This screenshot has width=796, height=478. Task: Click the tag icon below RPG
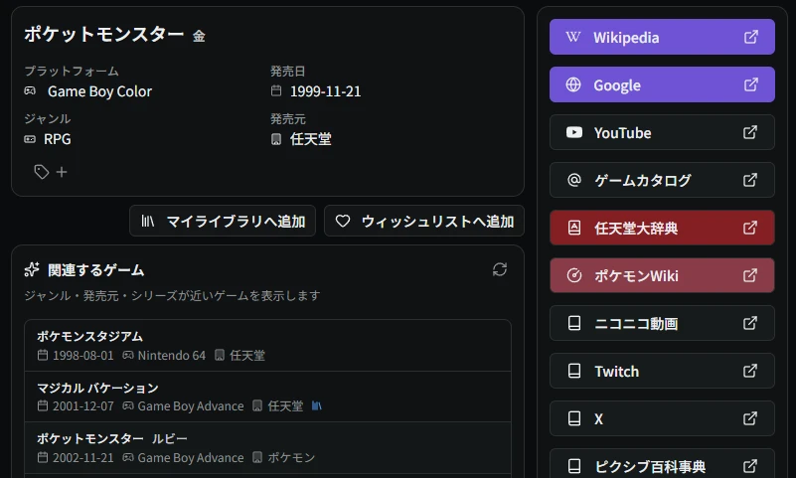click(x=41, y=172)
